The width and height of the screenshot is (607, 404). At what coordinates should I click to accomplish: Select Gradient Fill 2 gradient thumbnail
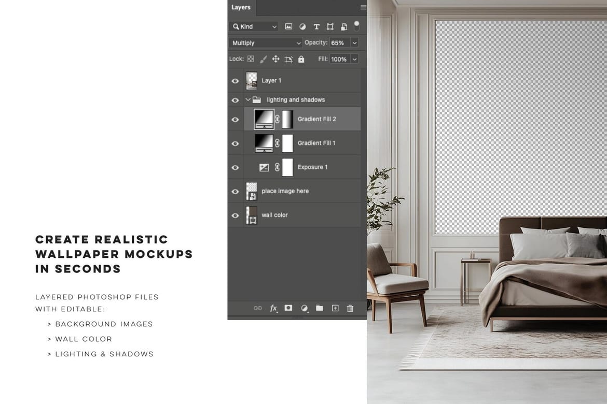[x=264, y=119]
